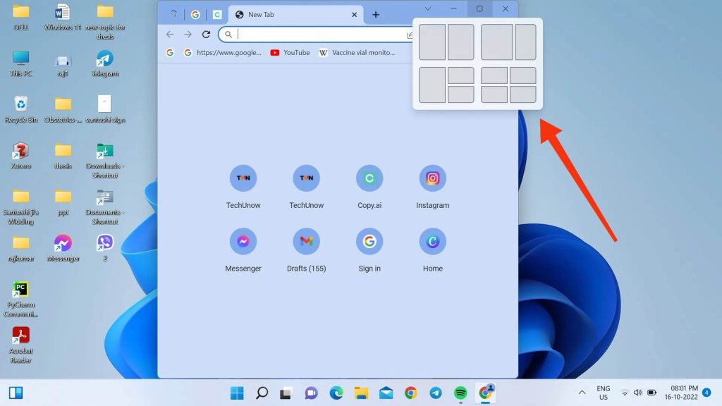The width and height of the screenshot is (722, 406).
Task: Select the Telegram desktop shortcut
Action: tap(105, 63)
